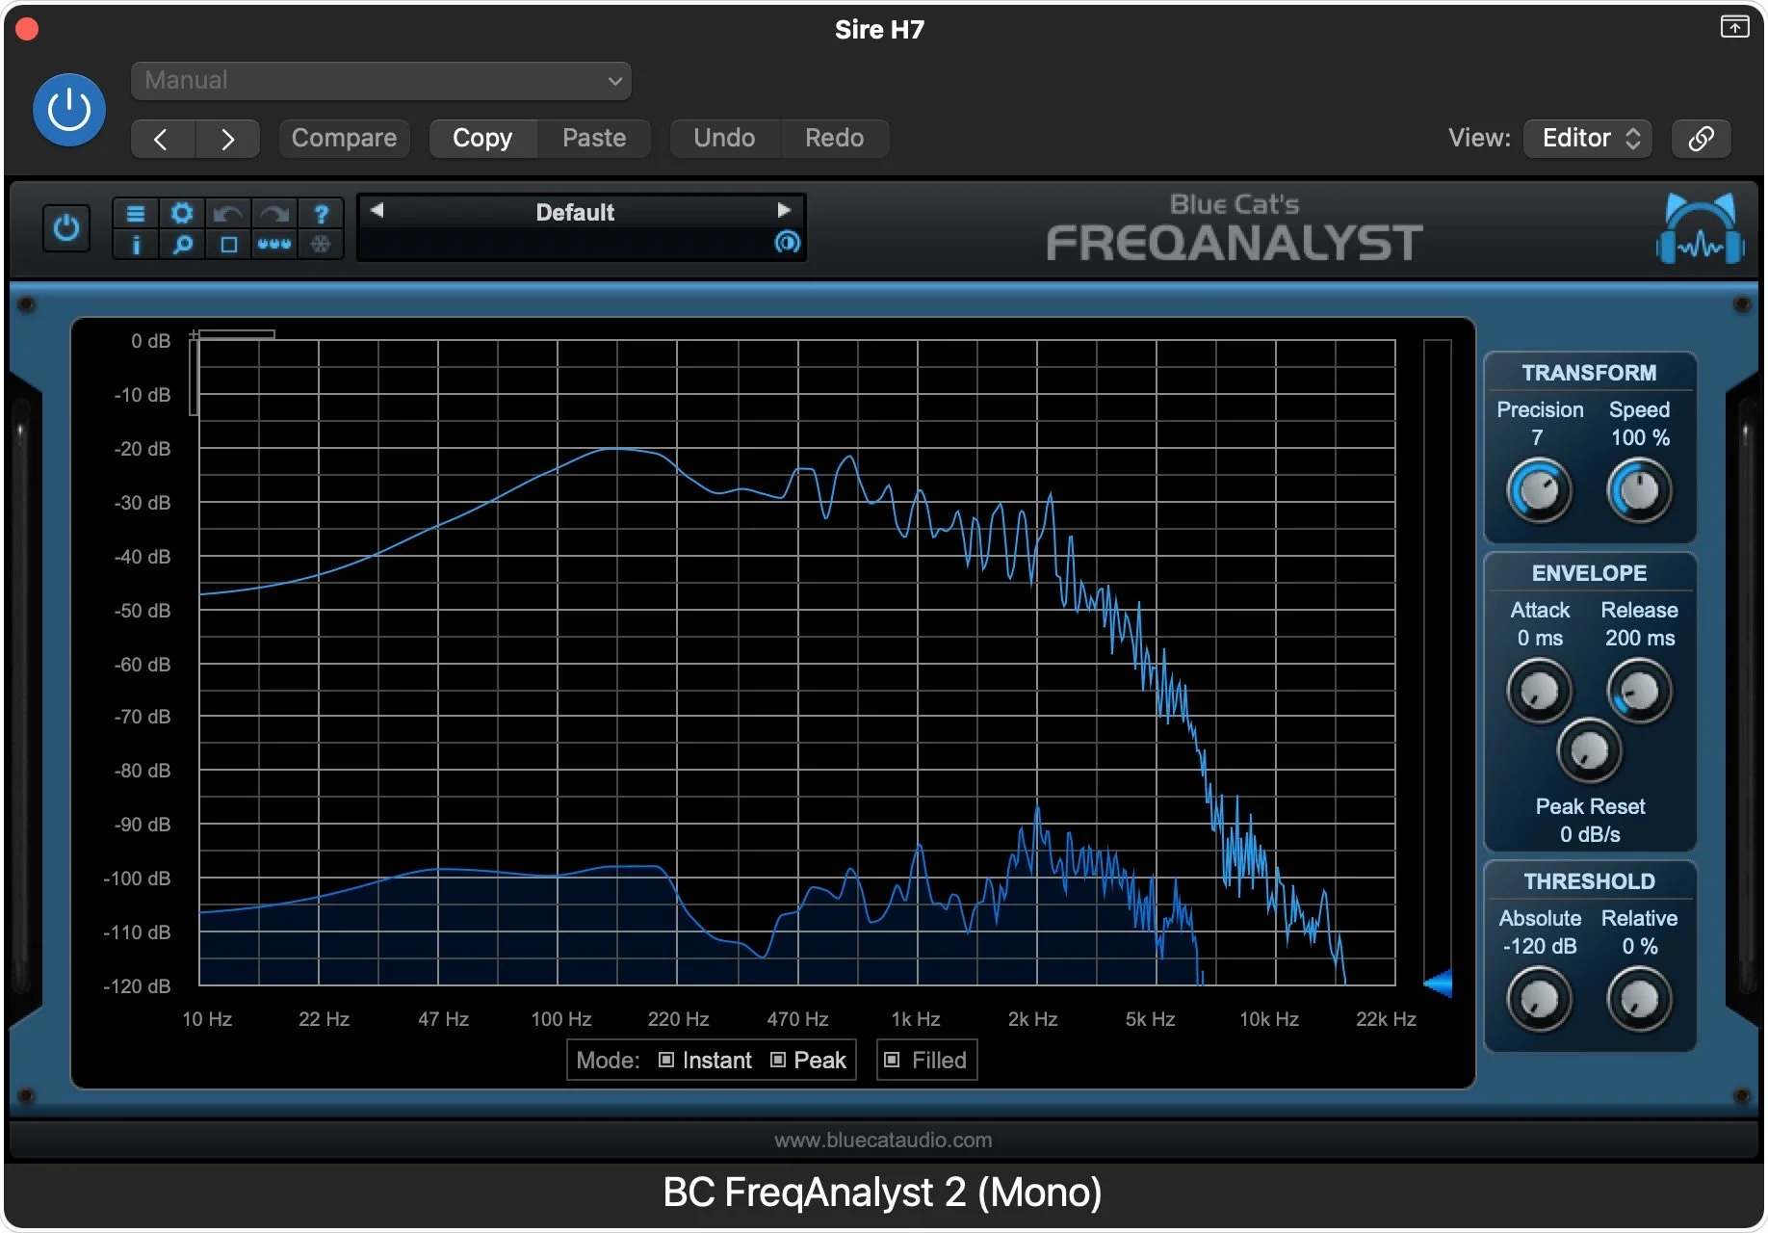This screenshot has height=1233, width=1768.
Task: Toggle the Filled checkbox
Action: pyautogui.click(x=892, y=1060)
